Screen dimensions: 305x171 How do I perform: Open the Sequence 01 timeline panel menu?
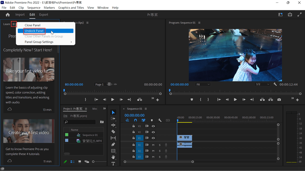[146, 109]
